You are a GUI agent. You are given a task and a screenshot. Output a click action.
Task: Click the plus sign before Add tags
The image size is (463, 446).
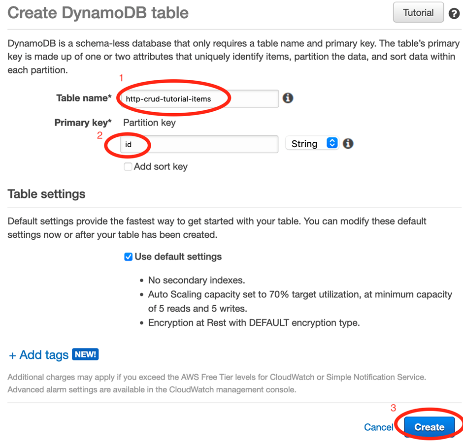12,355
